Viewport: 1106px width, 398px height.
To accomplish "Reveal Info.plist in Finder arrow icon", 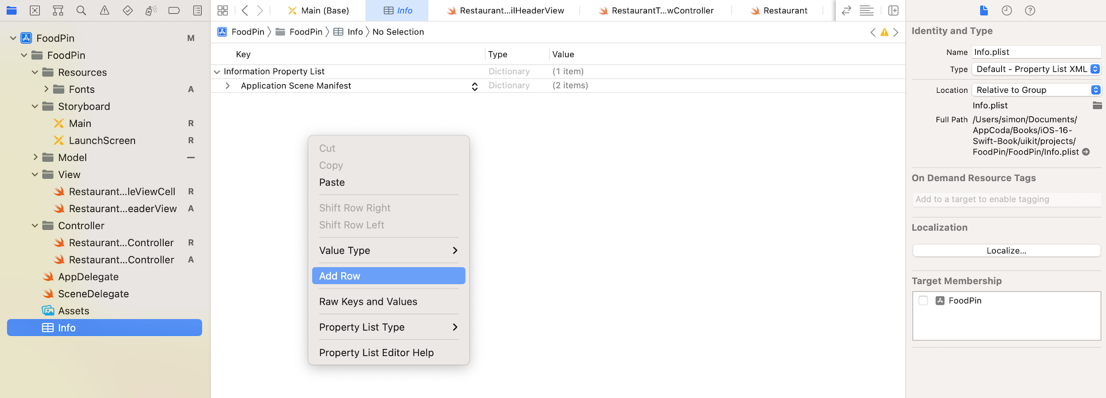I will point(1086,152).
